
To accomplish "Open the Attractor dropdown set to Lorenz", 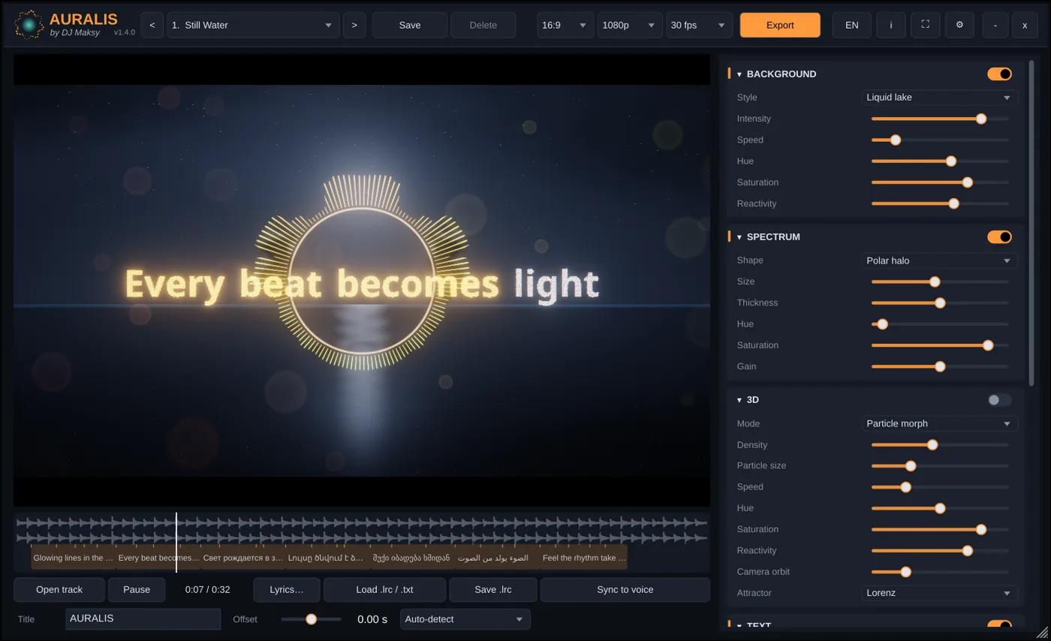I will [939, 593].
